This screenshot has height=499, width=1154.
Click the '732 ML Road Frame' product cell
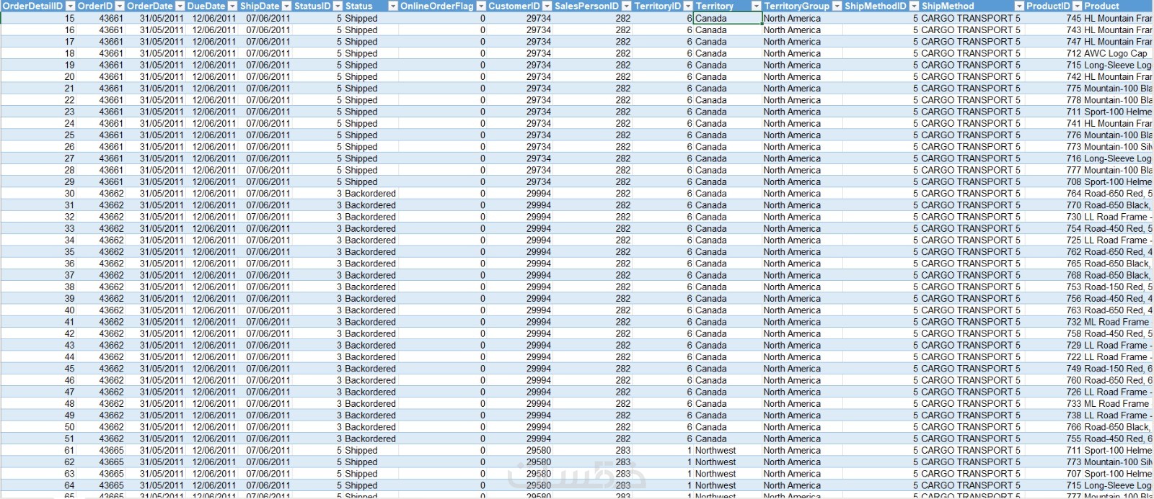point(1107,322)
